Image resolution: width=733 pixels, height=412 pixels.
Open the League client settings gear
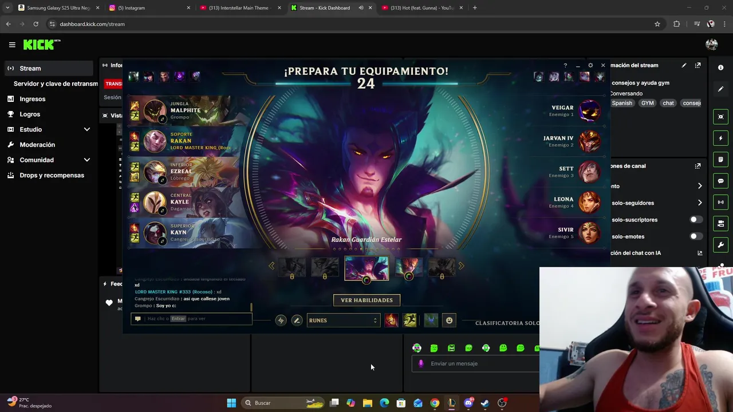(590, 65)
